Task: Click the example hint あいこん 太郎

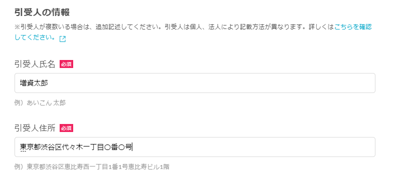Action: (x=46, y=103)
